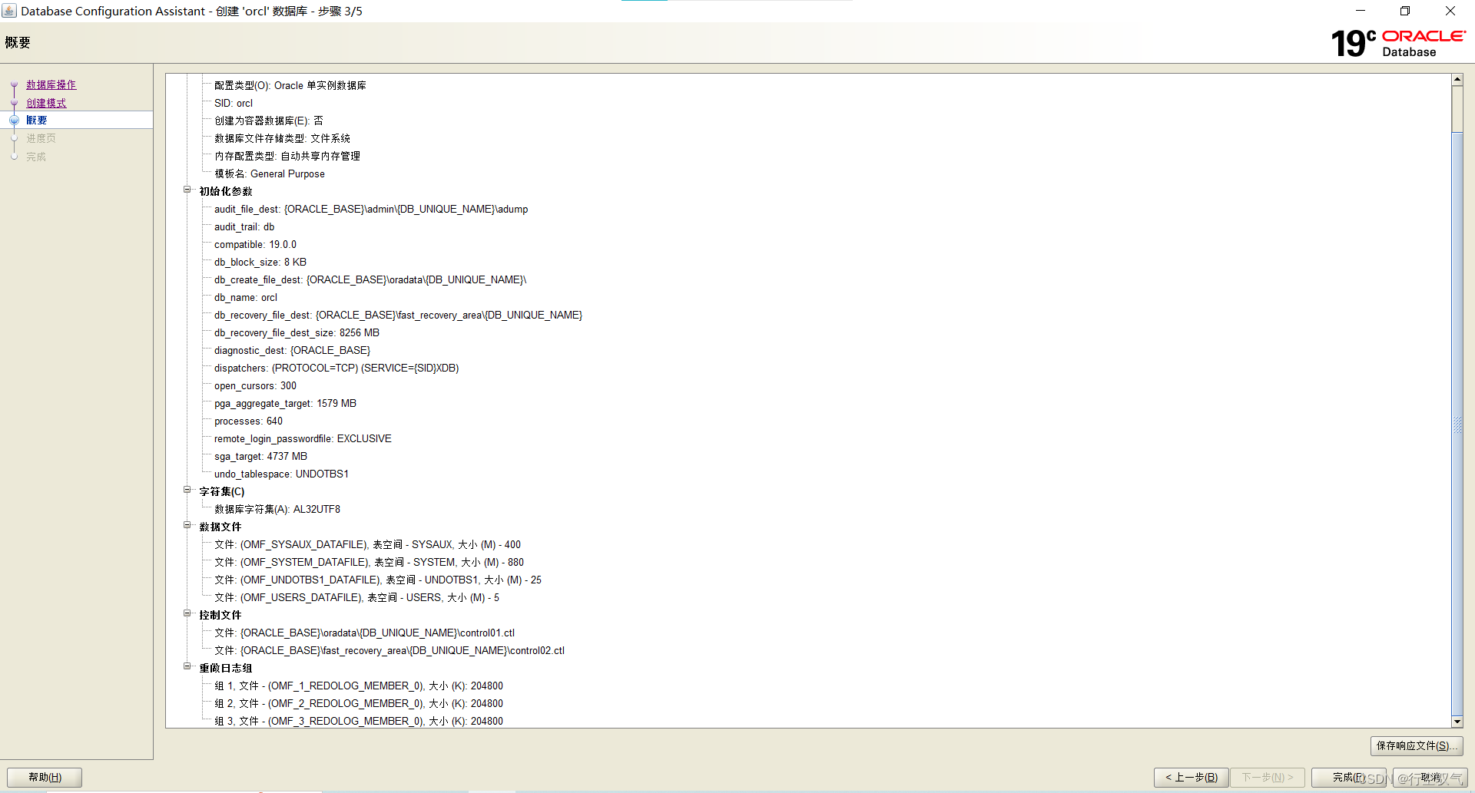Screen dimensions: 1475x793
Task: Select the db_create_file_dest row
Action: click(370, 279)
